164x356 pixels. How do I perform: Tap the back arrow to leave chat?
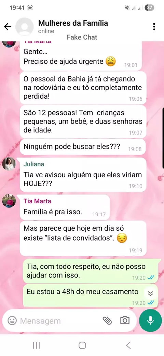tap(8, 27)
